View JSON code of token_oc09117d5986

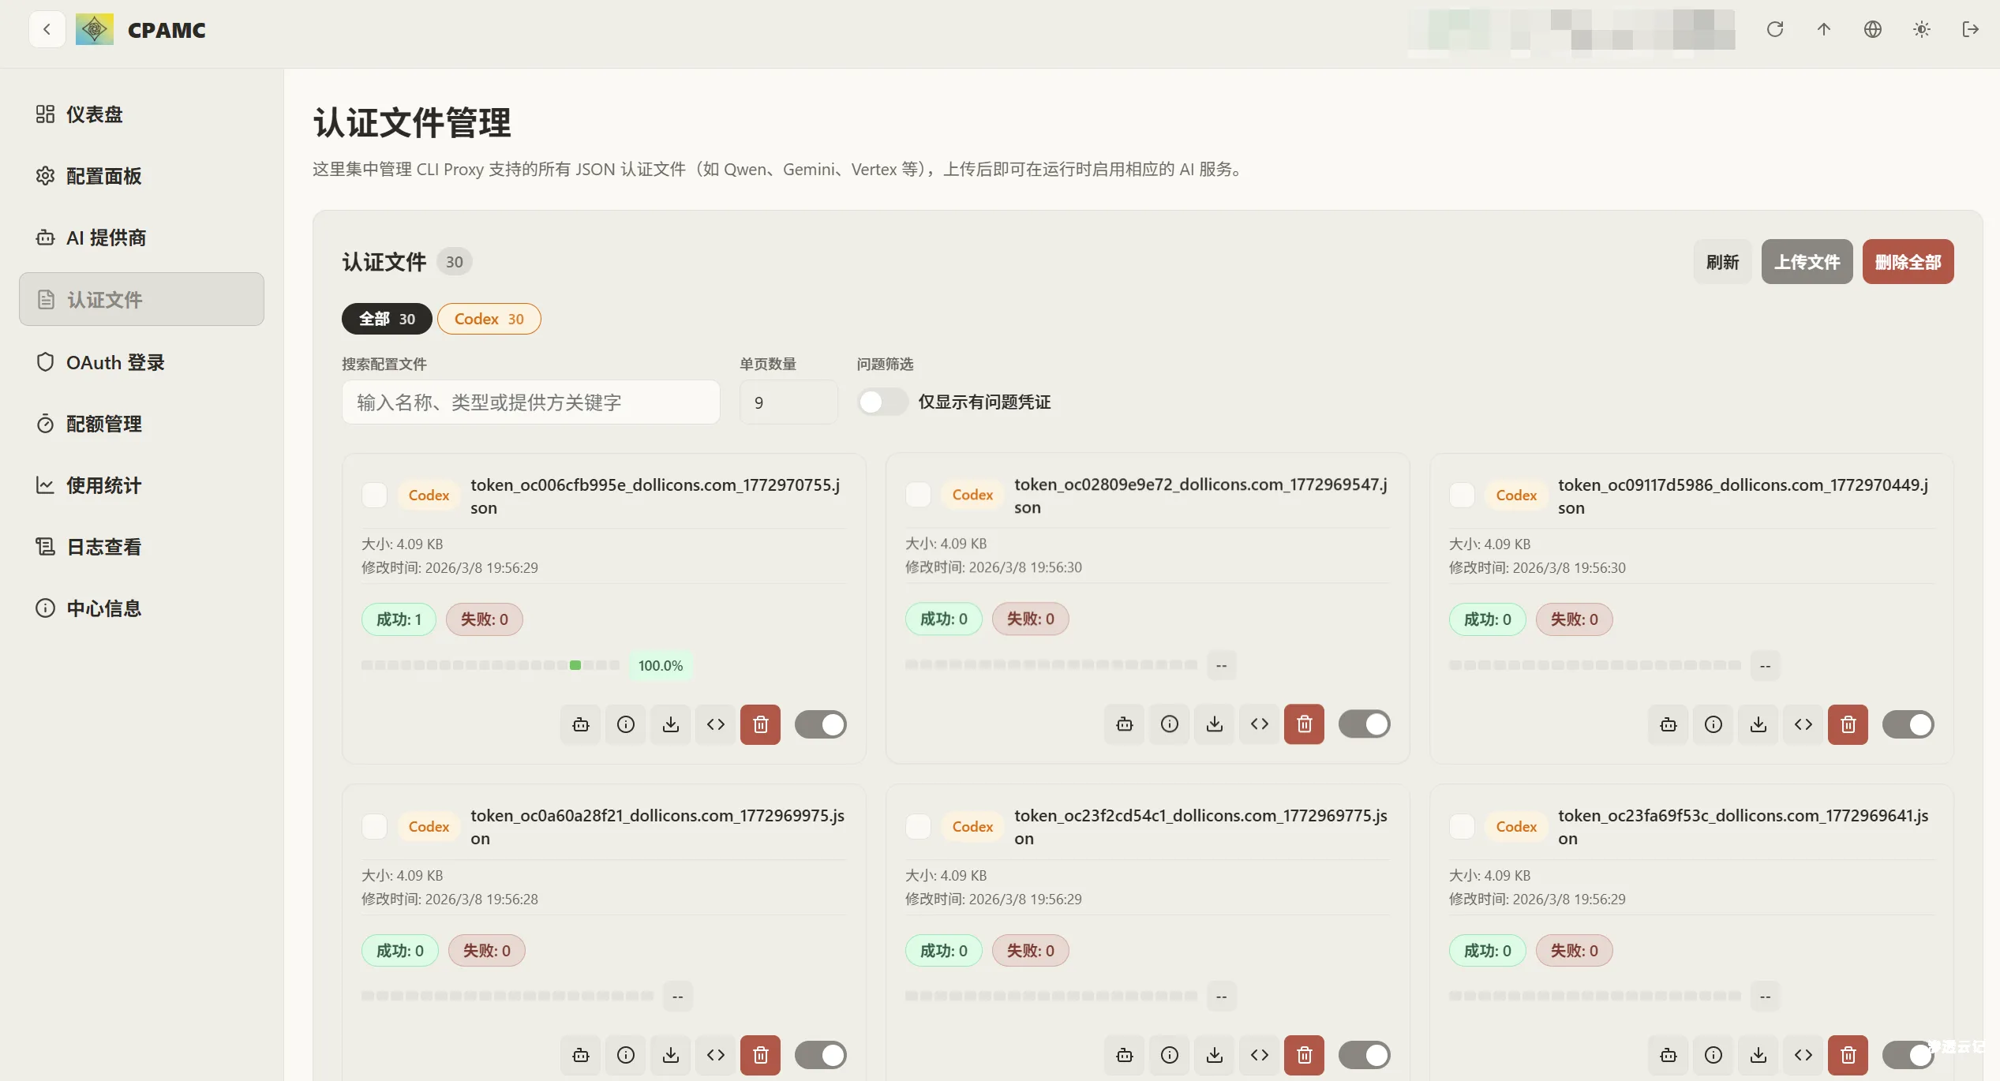click(1803, 724)
